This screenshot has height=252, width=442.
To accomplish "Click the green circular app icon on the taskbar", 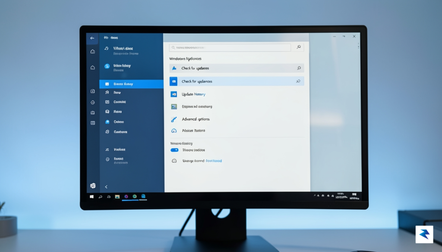I will pos(135,196).
